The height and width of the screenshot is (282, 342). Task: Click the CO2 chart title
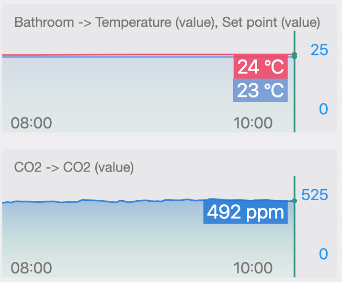[x=74, y=167]
